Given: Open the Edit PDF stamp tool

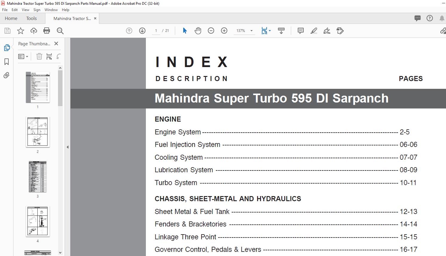Looking at the screenshot, I should point(340,31).
